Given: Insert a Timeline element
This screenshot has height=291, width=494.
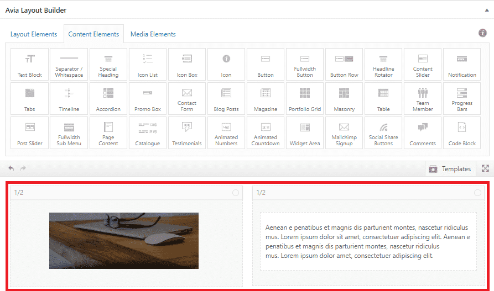Looking at the screenshot, I should [69, 98].
